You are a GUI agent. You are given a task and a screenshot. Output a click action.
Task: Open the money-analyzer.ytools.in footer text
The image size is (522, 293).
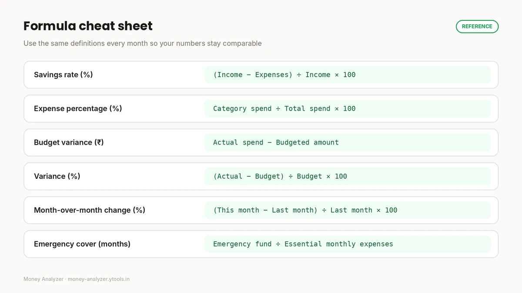[99, 279]
